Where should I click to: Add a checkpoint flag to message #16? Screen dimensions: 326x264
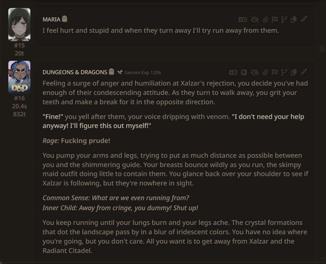(x=275, y=73)
